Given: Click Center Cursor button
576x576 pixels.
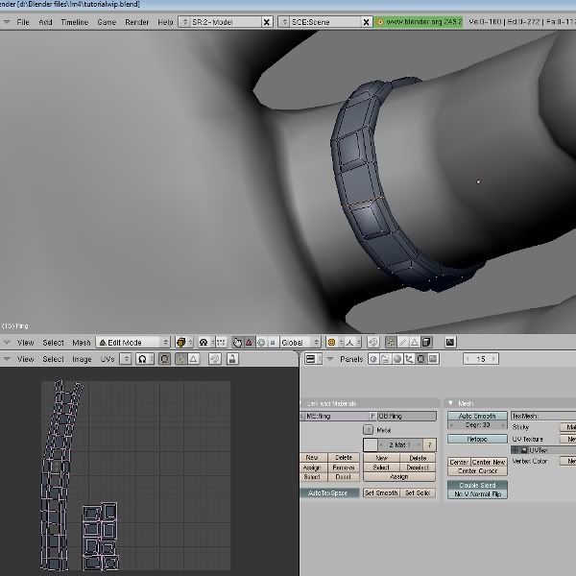Looking at the screenshot, I should 477,471.
